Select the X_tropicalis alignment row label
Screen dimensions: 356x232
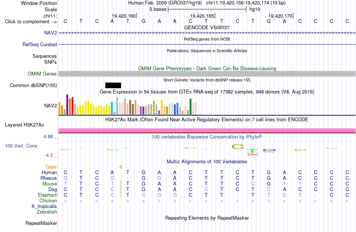44,206
